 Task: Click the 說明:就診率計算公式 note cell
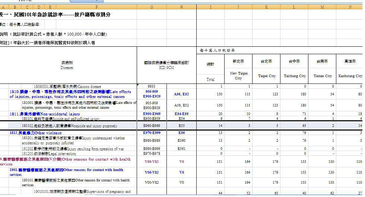coord(54,34)
